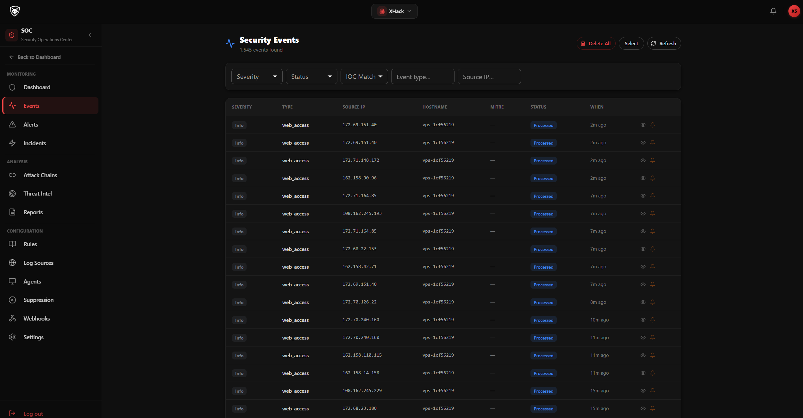Viewport: 803px width, 418px height.
Task: Click the SOURCE IP column header
Action: (x=354, y=107)
